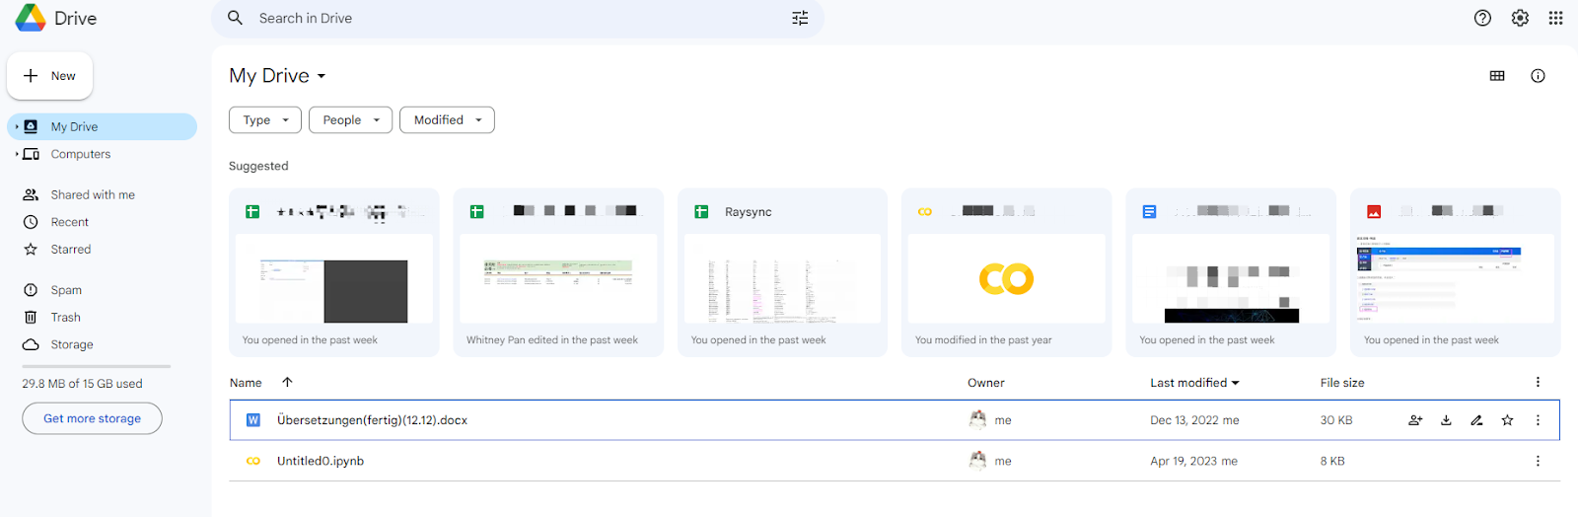Rename the Übersetzungen docx file
The height and width of the screenshot is (517, 1578).
click(1476, 420)
